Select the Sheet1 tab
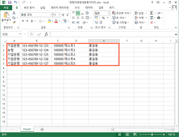The width and height of the screenshot is (179, 137). coord(27,129)
